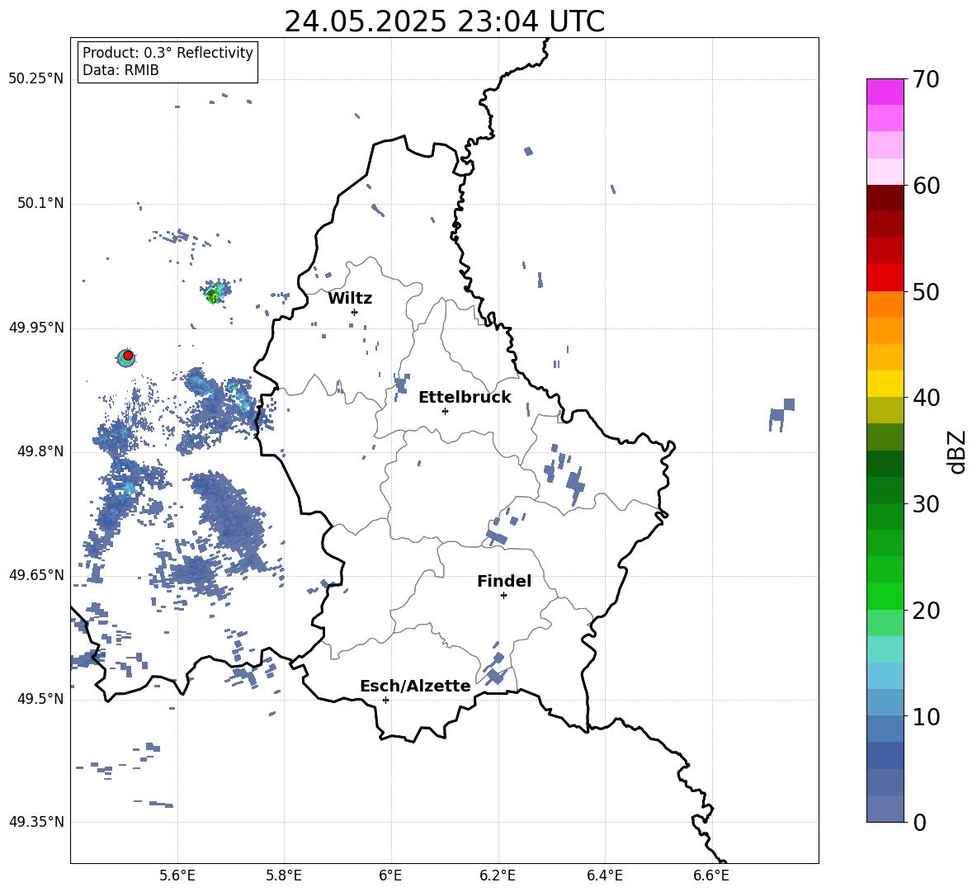Click the cross marker below Esch/Alzette

tap(385, 700)
